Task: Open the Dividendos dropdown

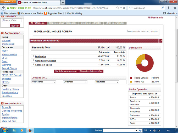Action: point(75,82)
